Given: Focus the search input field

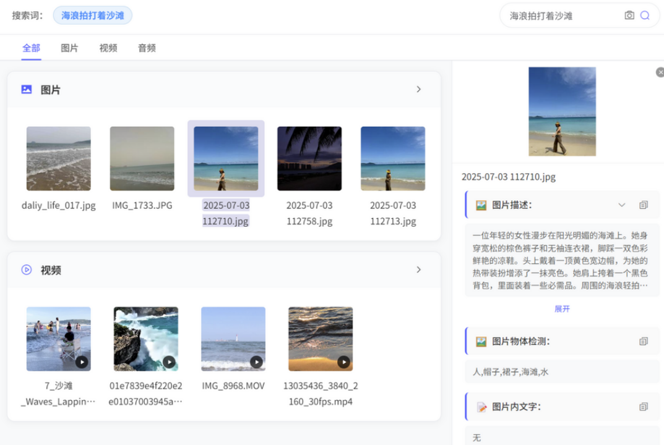Looking at the screenshot, I should click(560, 16).
